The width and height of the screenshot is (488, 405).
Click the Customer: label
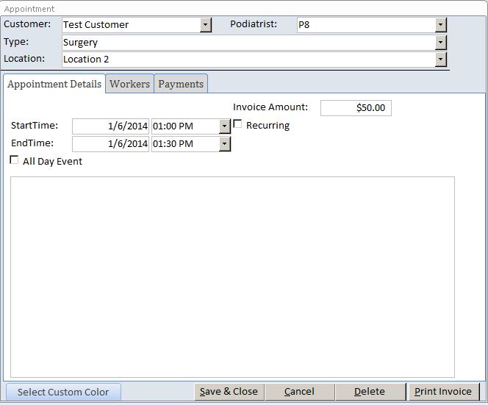coord(27,24)
